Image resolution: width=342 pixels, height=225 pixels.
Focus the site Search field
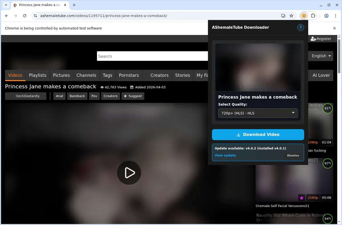tap(152, 56)
